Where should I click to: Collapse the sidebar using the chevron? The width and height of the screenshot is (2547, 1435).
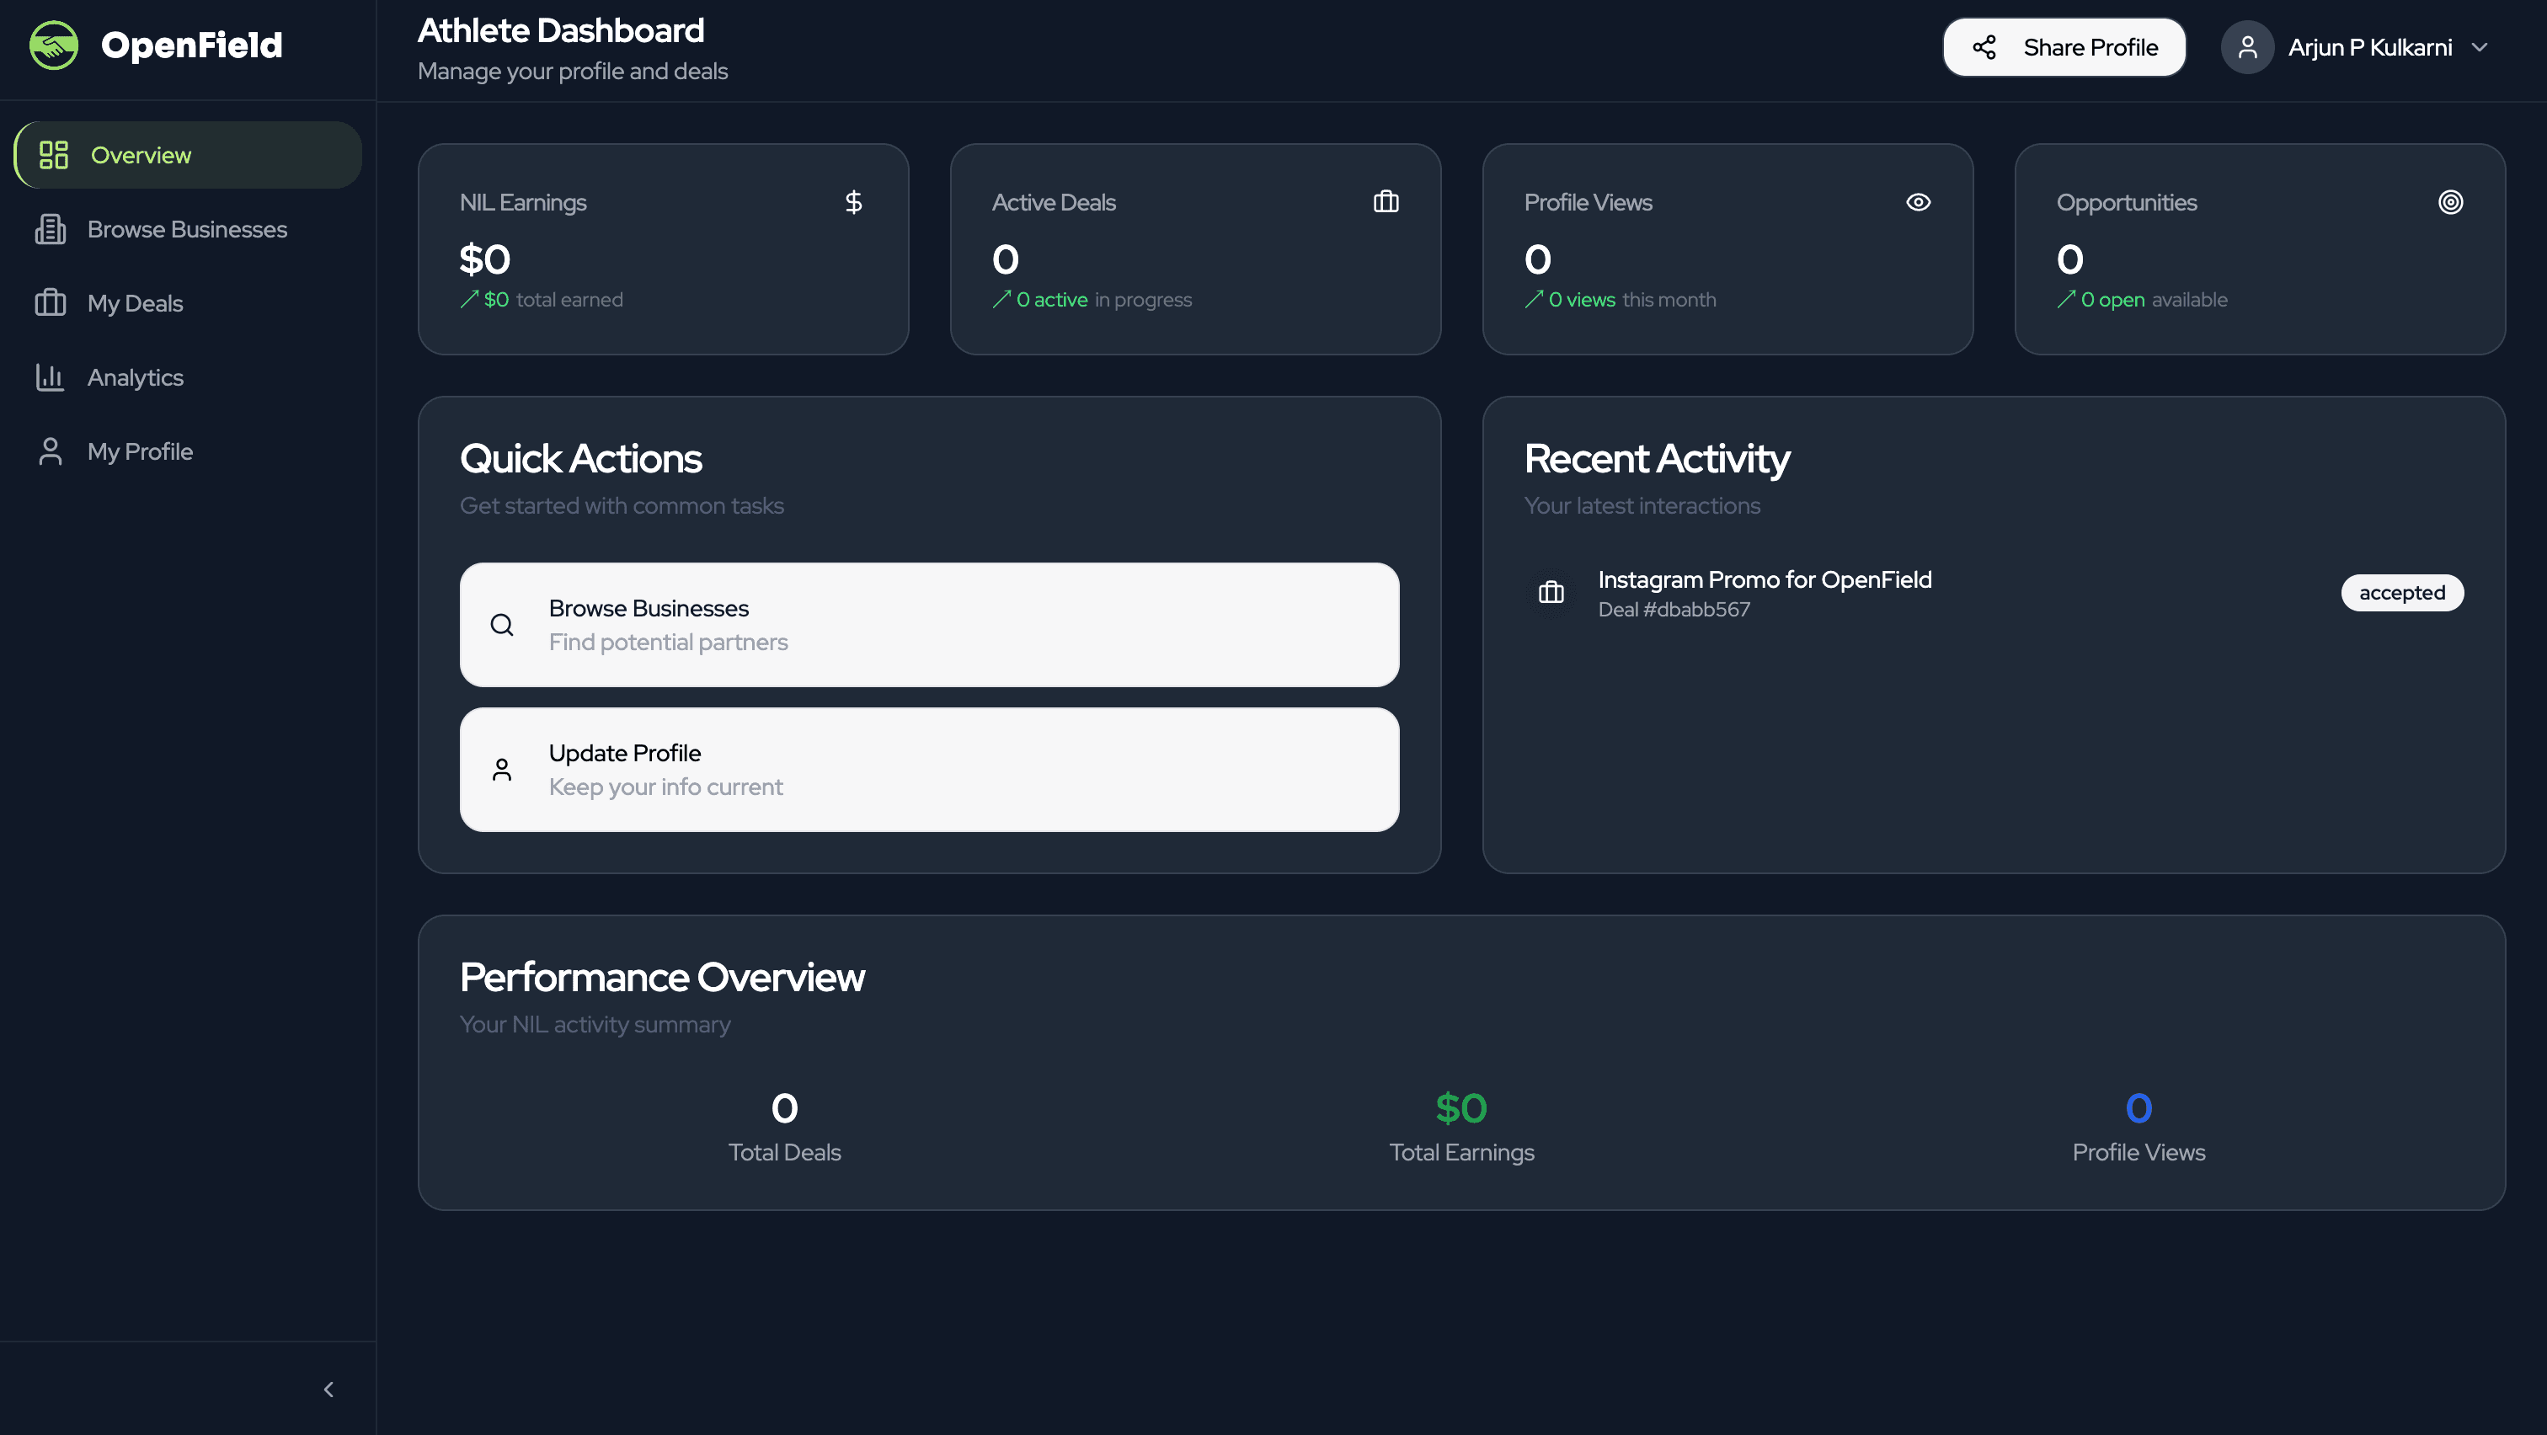tap(328, 1390)
